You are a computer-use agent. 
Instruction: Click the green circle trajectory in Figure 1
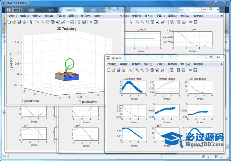(x=69, y=64)
